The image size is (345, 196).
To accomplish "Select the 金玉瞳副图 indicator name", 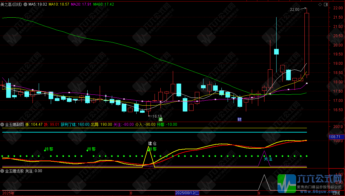I will [14, 124].
